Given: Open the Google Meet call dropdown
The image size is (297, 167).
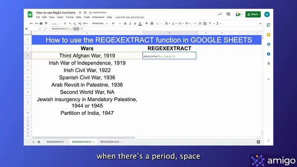Looking at the screenshot, I should (x=239, y=14).
